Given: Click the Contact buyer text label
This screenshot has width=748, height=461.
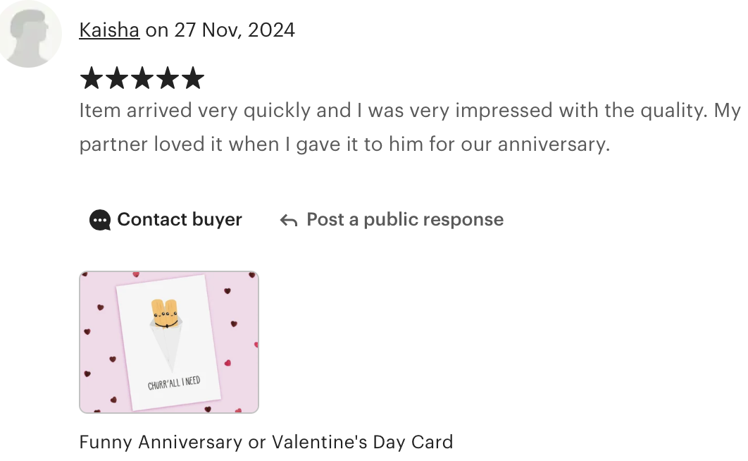Looking at the screenshot, I should point(180,219).
